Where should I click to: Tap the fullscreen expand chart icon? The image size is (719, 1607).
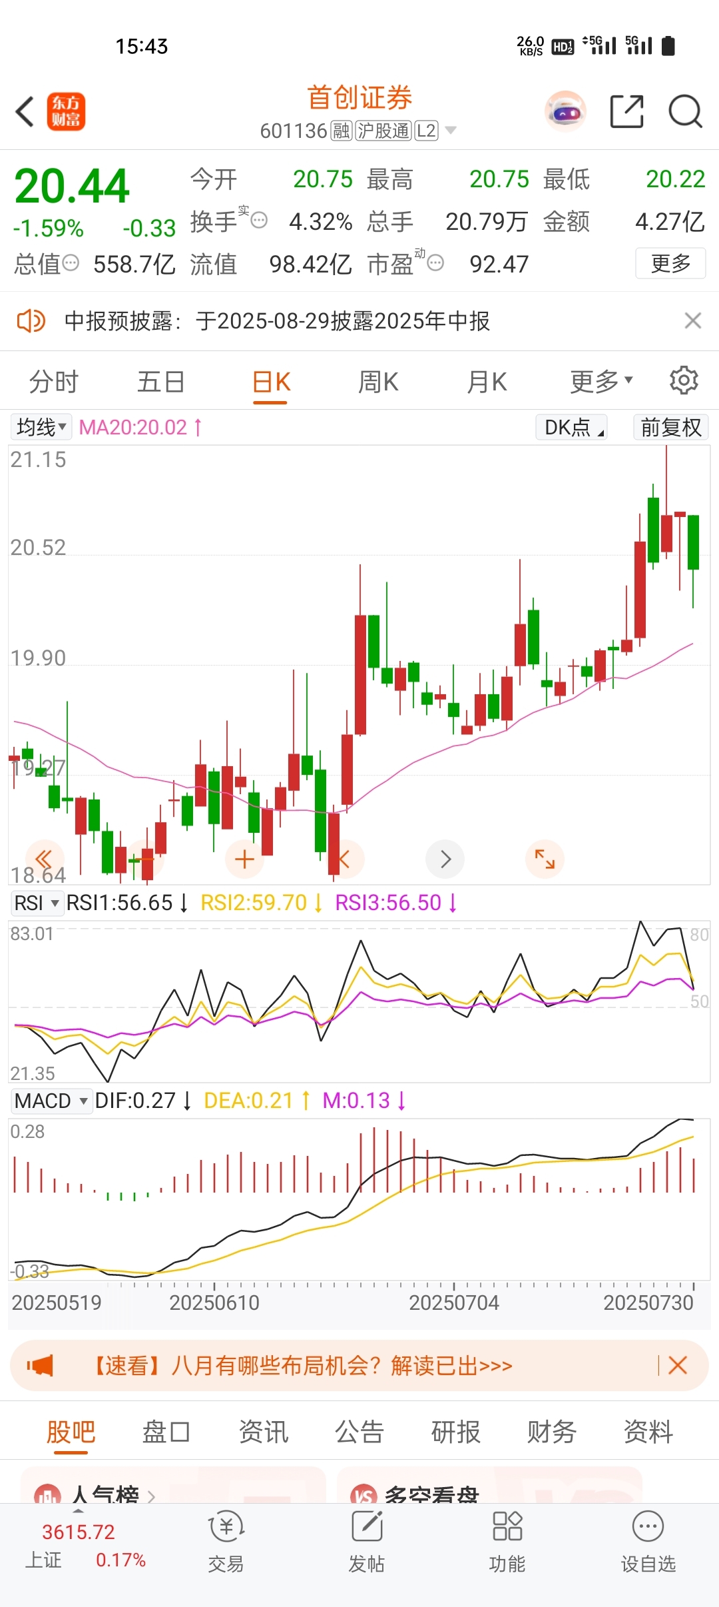click(545, 859)
